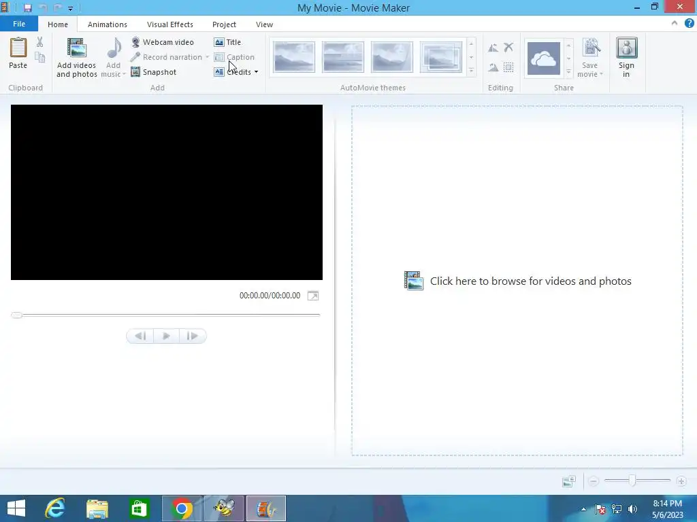Click the AutoMovie themes gallery down arrow
The height and width of the screenshot is (522, 697).
click(471, 58)
